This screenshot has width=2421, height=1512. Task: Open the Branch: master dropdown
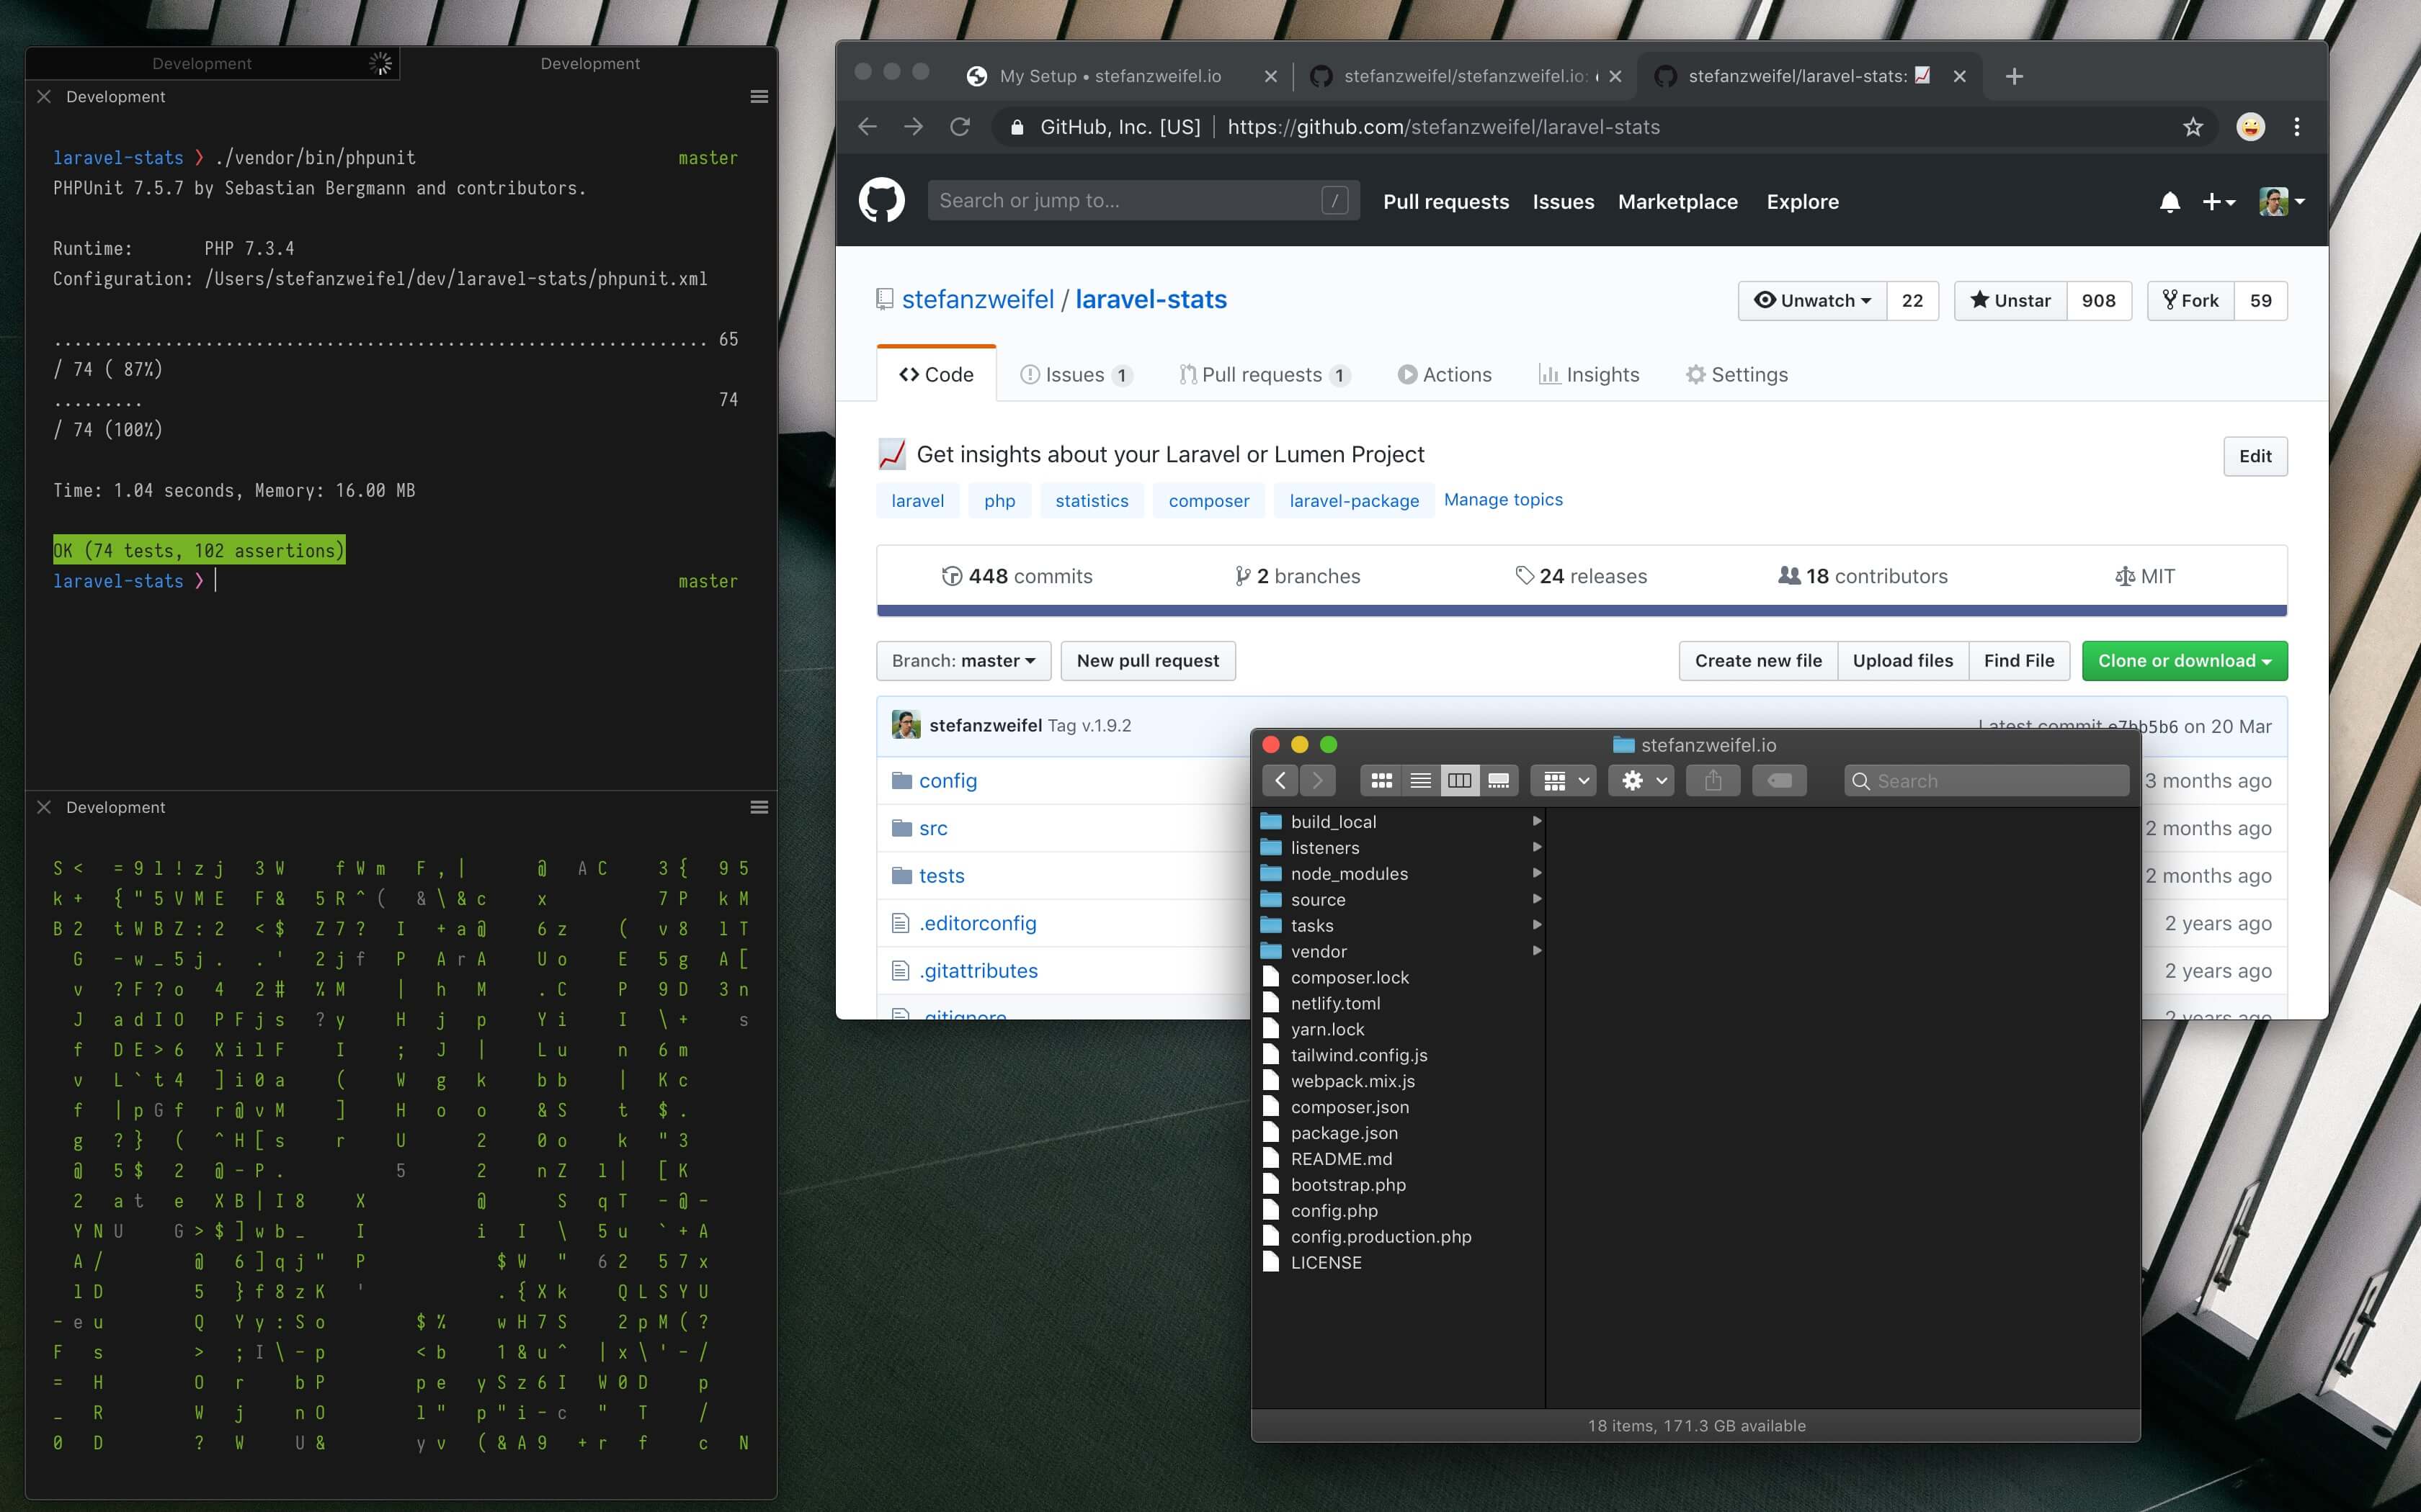(963, 661)
